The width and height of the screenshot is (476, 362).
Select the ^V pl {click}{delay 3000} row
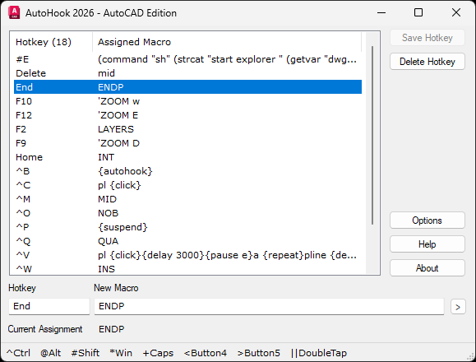click(x=187, y=255)
